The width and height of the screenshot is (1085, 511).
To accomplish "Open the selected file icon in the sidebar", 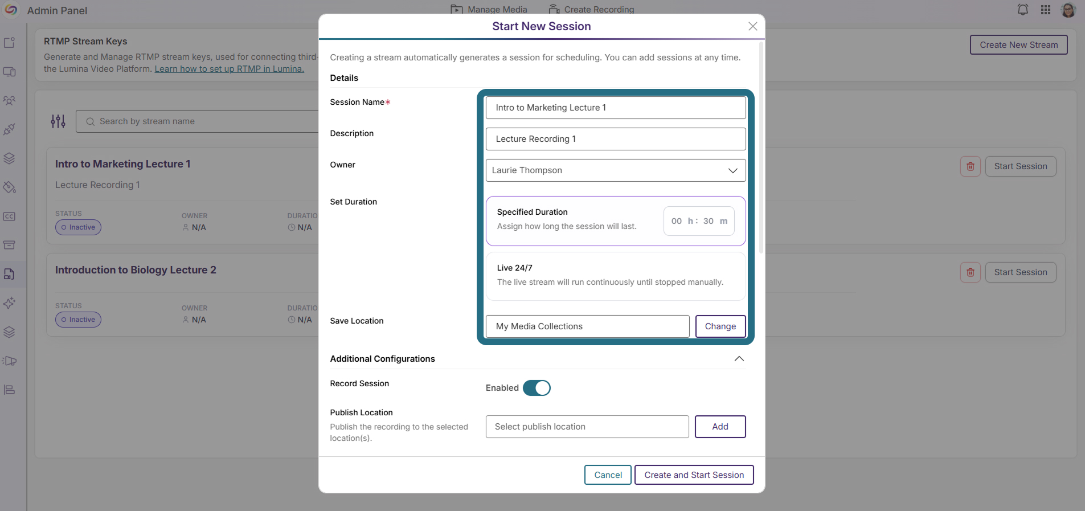I will coord(10,274).
